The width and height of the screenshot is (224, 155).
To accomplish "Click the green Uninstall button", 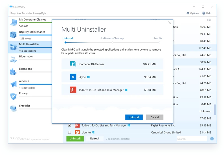I will pyautogui.click(x=75, y=138).
